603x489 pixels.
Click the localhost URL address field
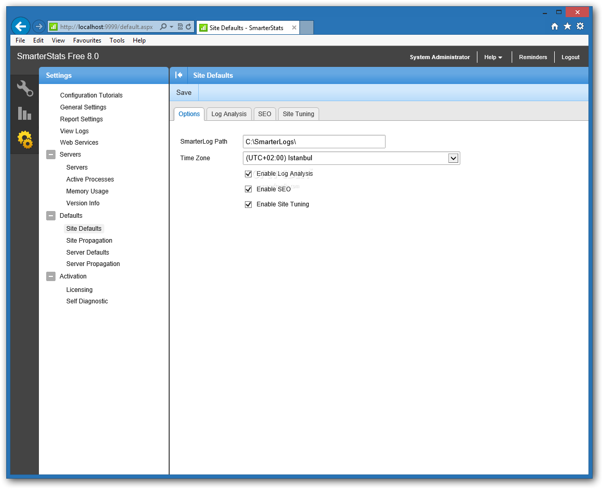pos(106,27)
